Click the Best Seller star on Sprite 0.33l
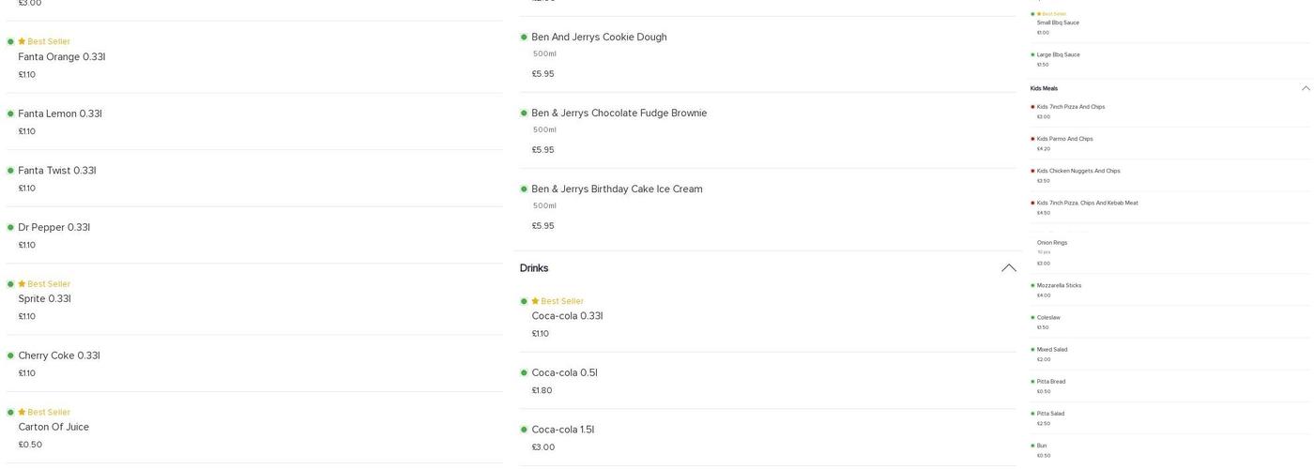Image resolution: width=1314 pixels, height=469 pixels. pyautogui.click(x=22, y=284)
